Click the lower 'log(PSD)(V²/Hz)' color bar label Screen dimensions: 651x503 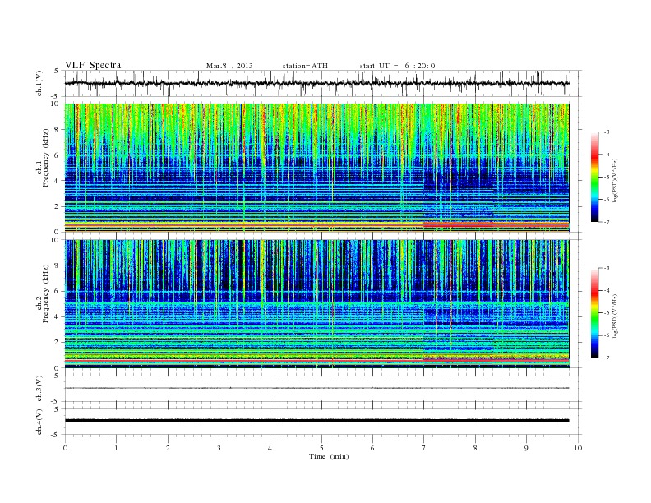tap(616, 316)
